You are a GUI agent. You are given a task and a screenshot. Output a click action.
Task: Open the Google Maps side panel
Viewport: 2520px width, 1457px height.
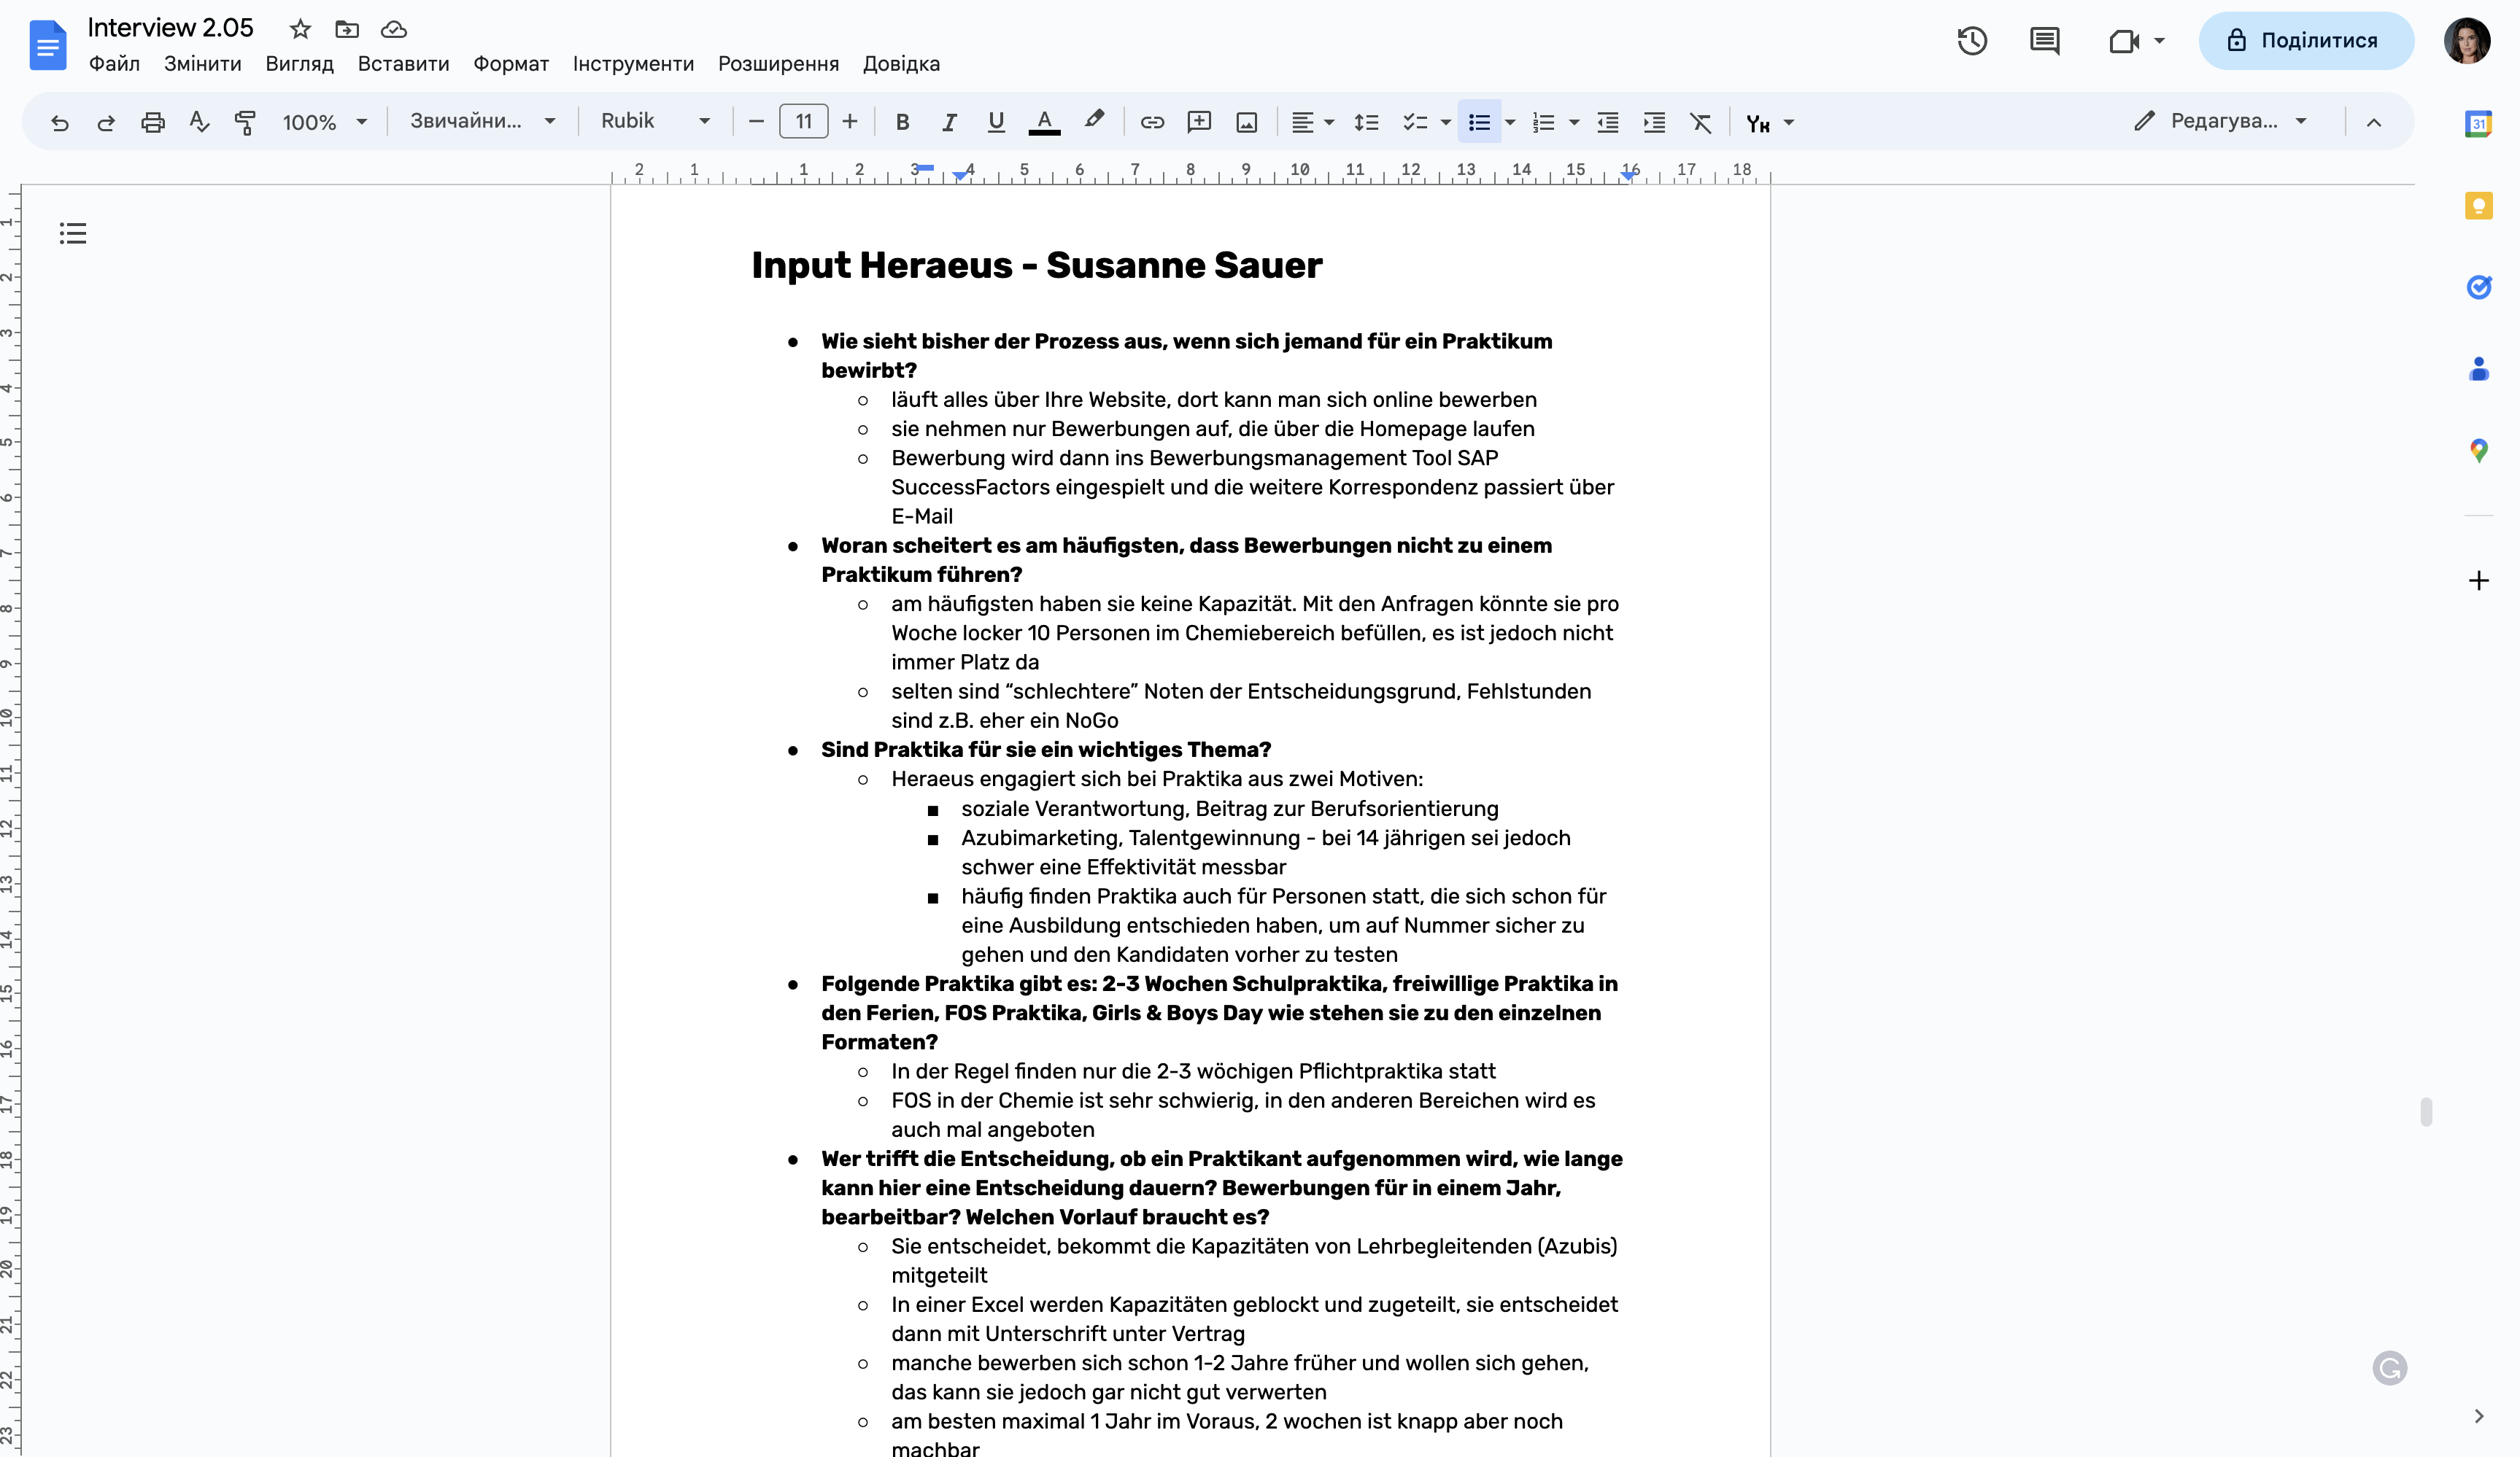[x=2478, y=451]
